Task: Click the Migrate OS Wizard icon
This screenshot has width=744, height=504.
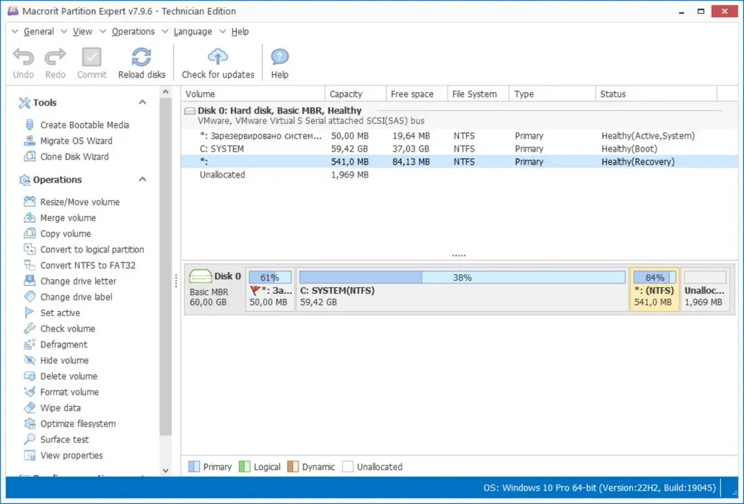Action: point(29,141)
